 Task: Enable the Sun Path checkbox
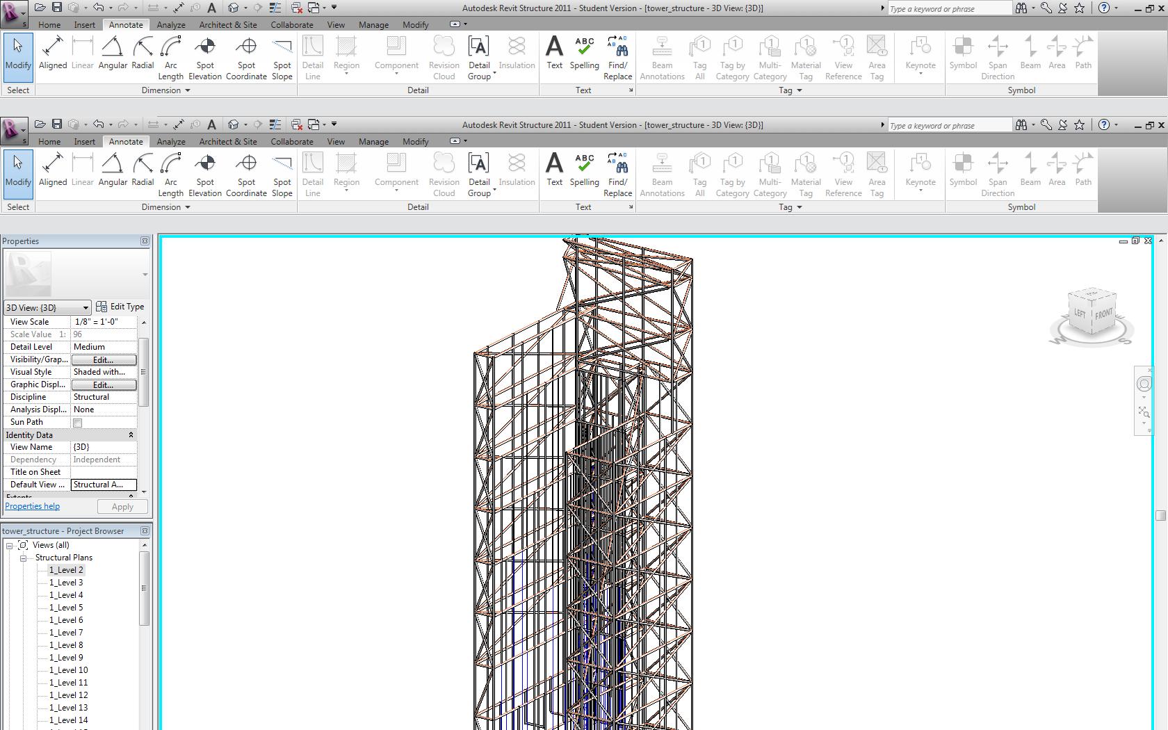pyautogui.click(x=77, y=422)
